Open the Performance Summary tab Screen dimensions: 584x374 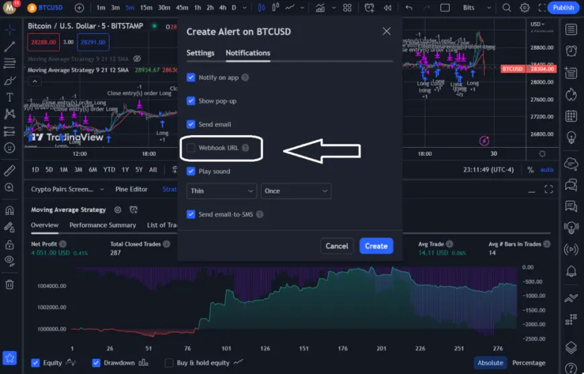point(102,225)
